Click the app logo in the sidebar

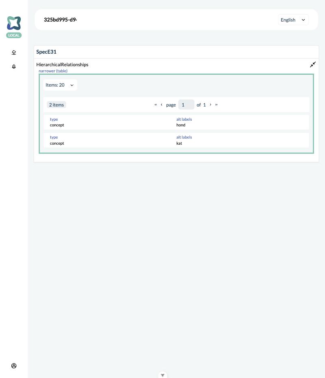(x=14, y=23)
